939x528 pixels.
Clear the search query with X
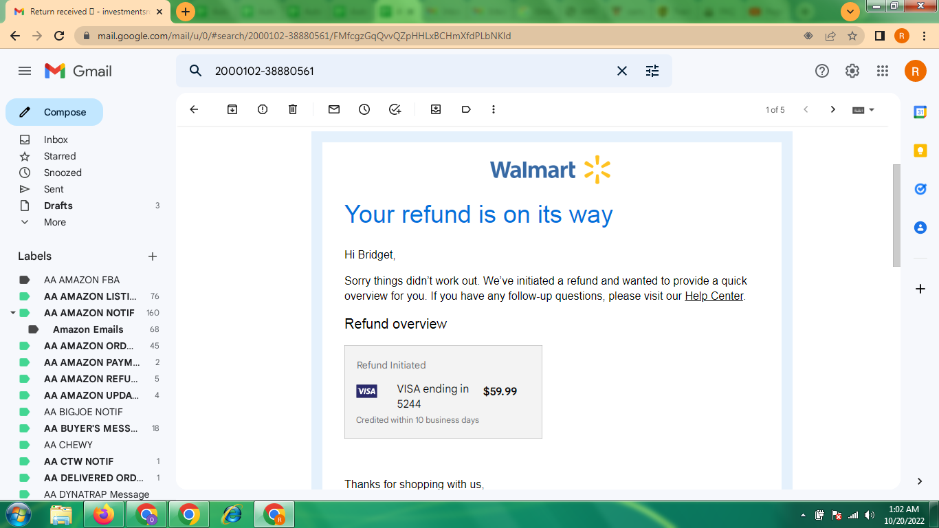click(622, 71)
